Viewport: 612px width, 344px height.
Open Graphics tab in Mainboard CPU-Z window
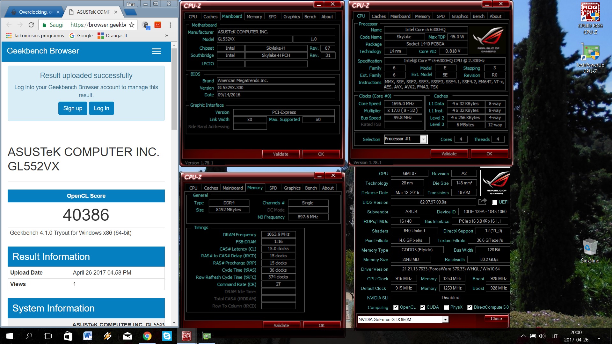(x=292, y=17)
